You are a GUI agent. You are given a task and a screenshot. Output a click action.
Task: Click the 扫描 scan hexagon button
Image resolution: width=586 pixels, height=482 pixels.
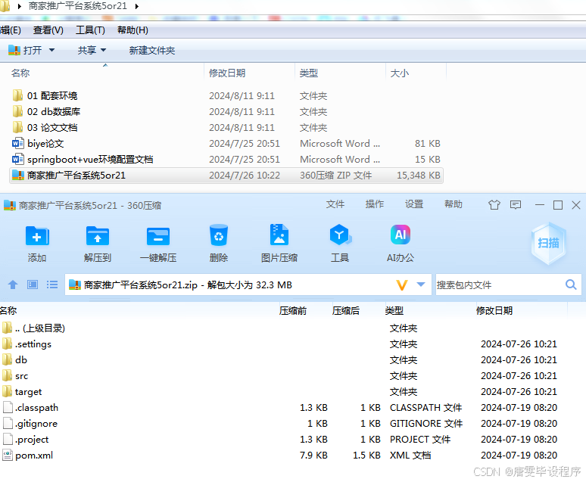pos(548,243)
